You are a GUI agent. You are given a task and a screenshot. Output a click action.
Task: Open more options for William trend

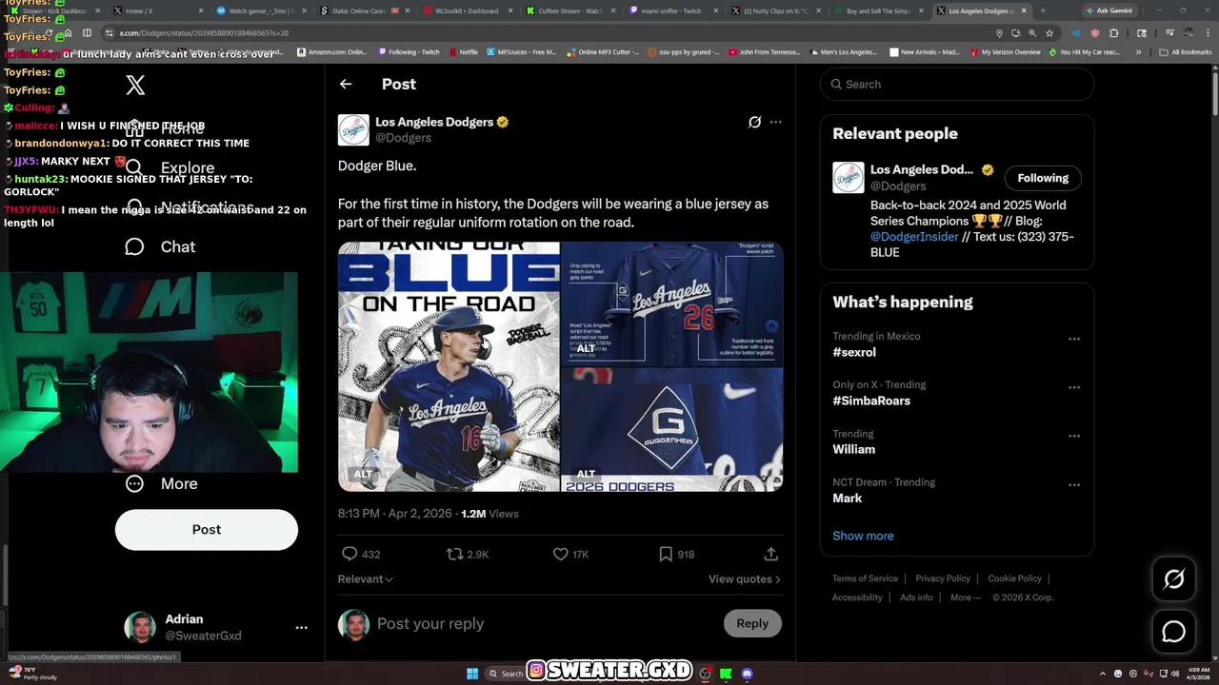[x=1074, y=436]
